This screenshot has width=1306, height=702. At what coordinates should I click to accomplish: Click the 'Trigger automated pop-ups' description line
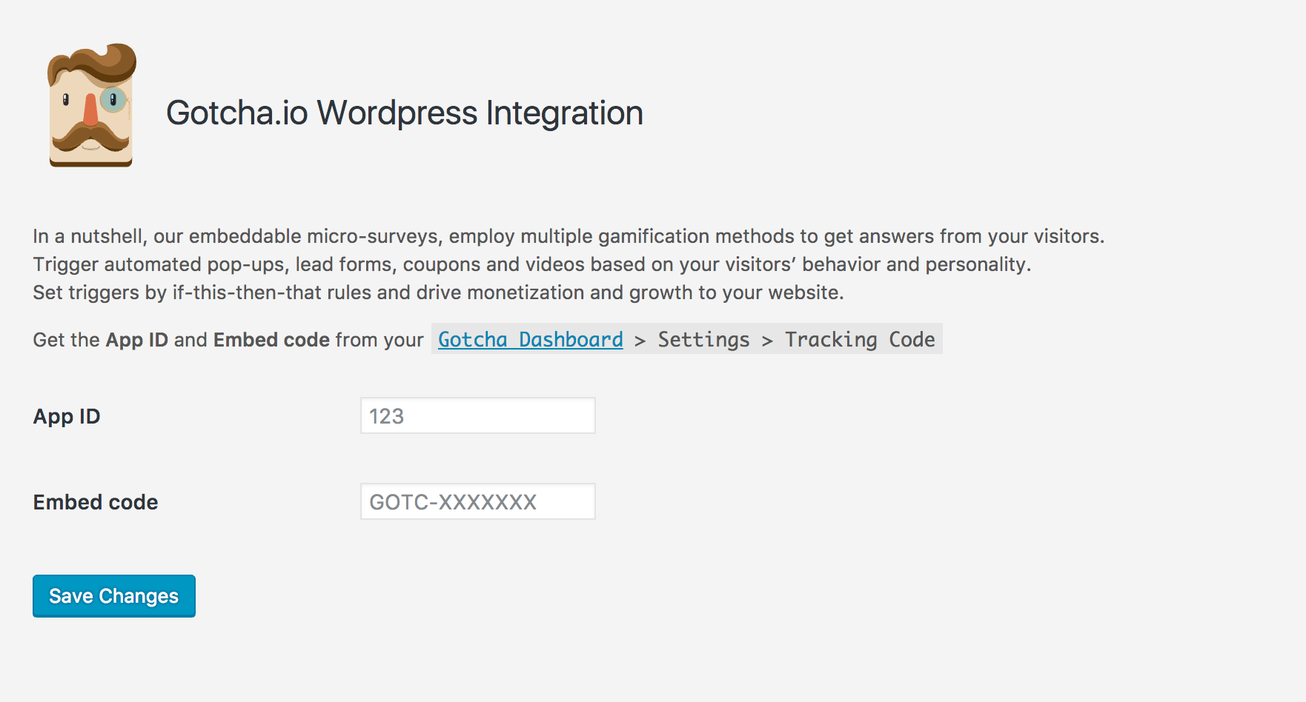(x=532, y=264)
